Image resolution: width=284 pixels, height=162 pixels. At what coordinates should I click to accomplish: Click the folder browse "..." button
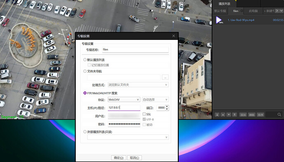pos(165,77)
